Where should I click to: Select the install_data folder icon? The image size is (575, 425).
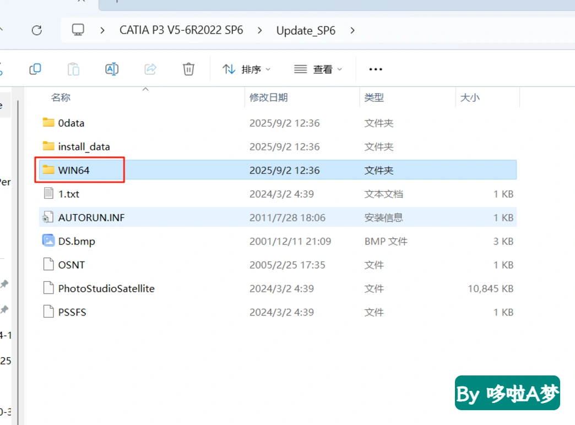(48, 146)
